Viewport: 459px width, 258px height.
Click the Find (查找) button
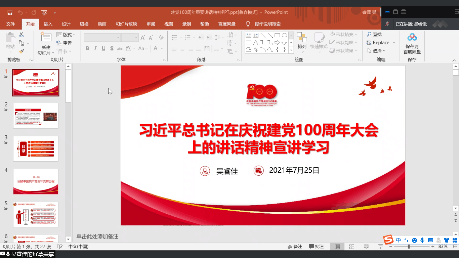(374, 34)
